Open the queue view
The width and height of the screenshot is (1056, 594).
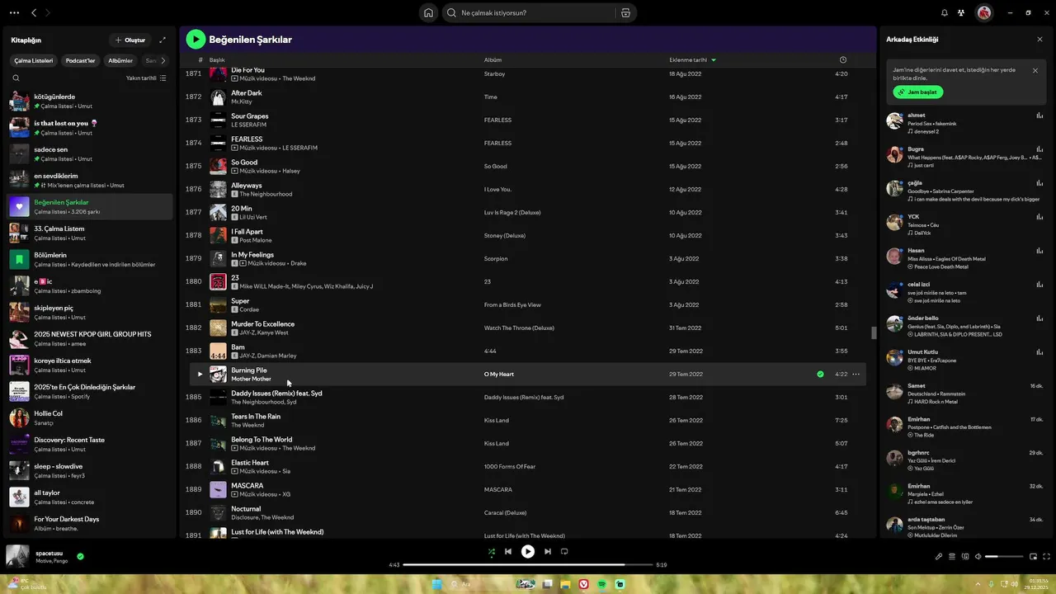coord(952,556)
